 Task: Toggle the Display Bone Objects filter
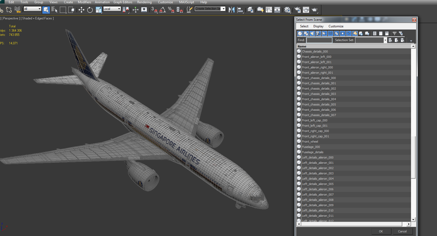tap(349, 33)
